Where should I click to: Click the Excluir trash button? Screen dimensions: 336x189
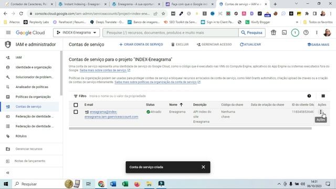click(180, 44)
